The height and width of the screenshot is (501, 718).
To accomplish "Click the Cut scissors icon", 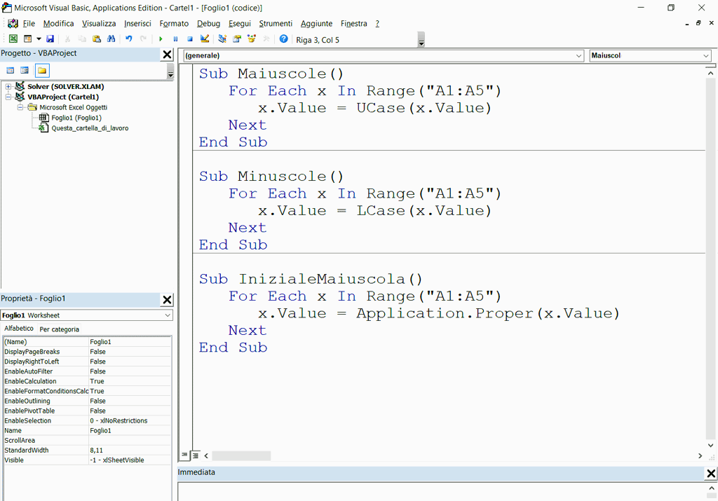I will pos(67,39).
